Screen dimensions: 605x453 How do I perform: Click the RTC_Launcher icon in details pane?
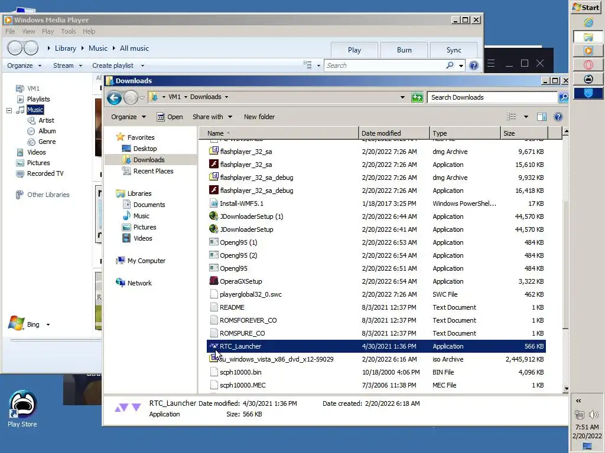pyautogui.click(x=128, y=408)
